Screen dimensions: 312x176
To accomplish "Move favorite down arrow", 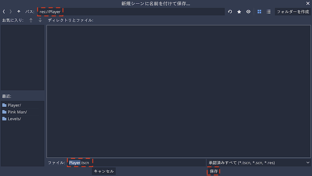I will point(40,20).
